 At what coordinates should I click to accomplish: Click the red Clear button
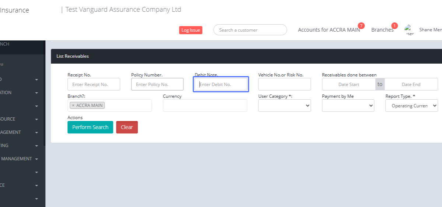pyautogui.click(x=127, y=127)
